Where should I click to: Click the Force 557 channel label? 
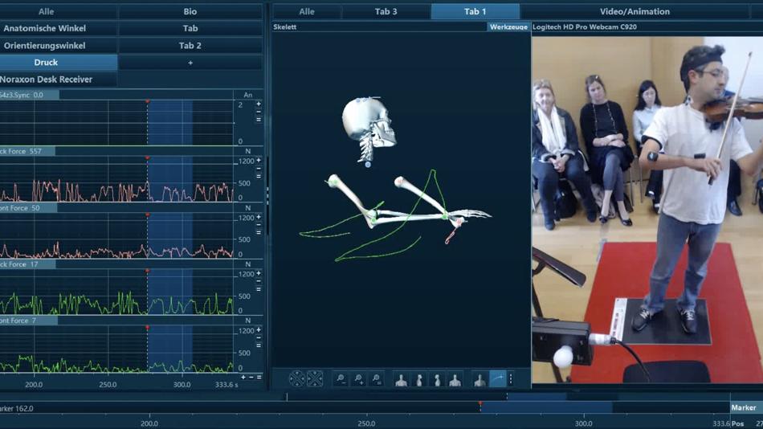click(27, 152)
